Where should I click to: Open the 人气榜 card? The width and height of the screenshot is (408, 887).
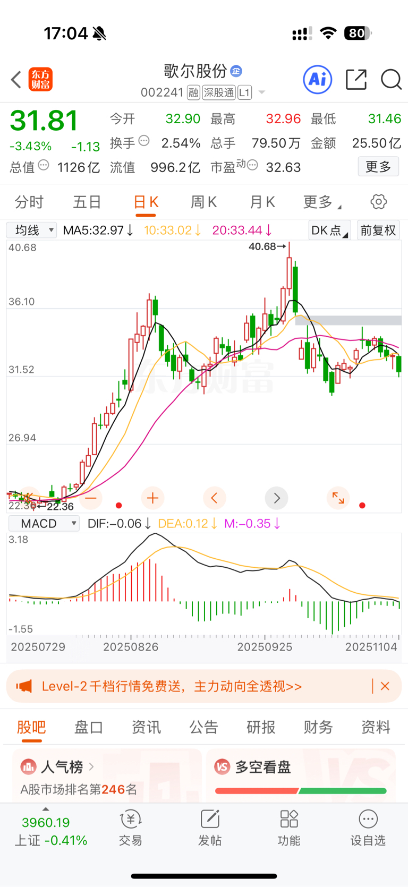point(107,776)
